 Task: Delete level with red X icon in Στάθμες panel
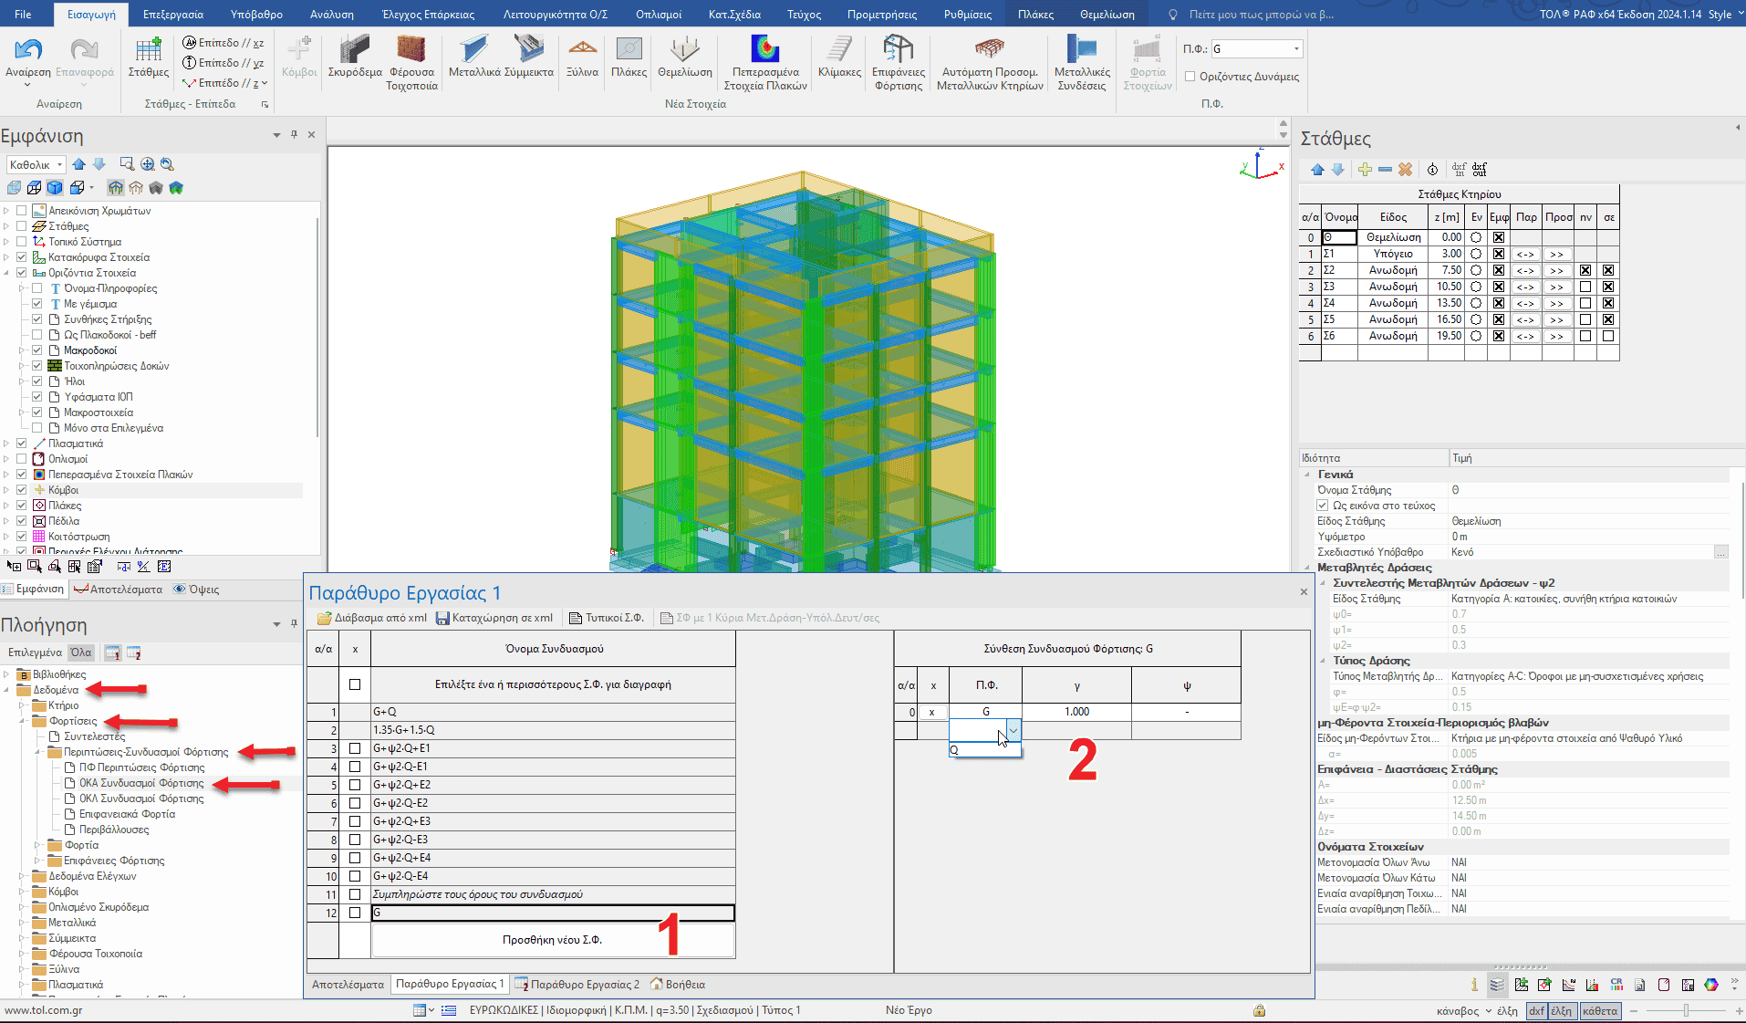pyautogui.click(x=1405, y=170)
